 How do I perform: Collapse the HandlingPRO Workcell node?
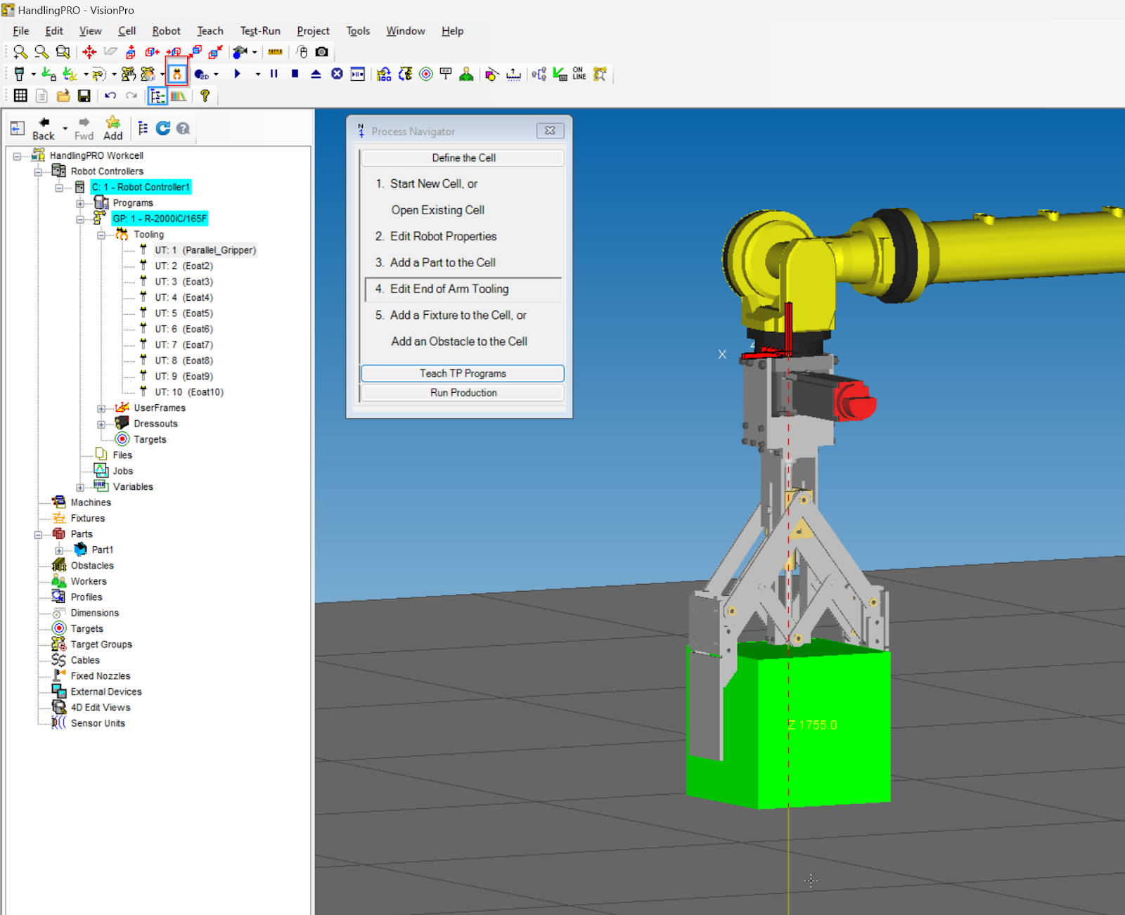click(17, 156)
